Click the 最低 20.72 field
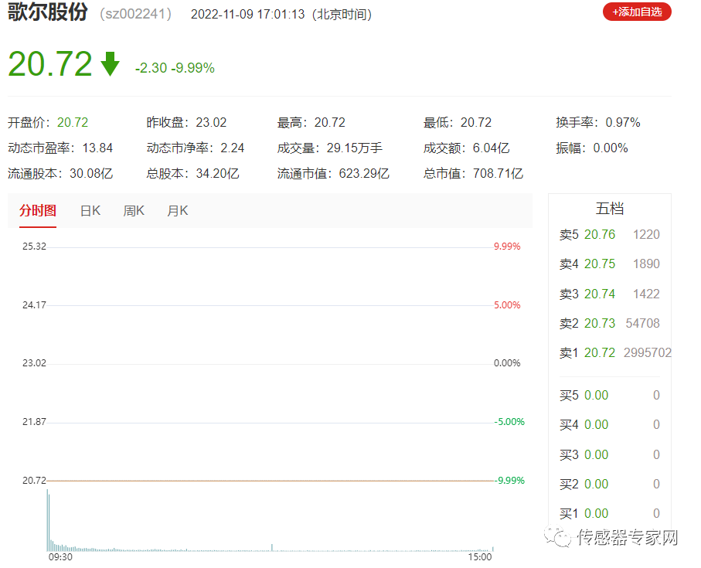The height and width of the screenshot is (568, 701). [458, 122]
